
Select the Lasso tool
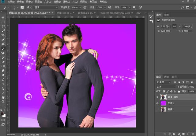(3, 26)
